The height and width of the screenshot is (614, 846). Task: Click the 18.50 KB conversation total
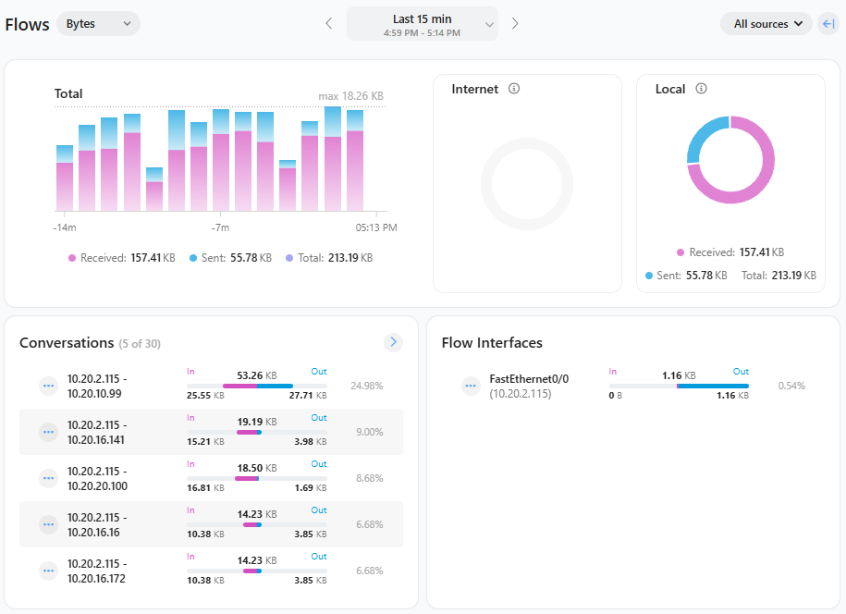[257, 468]
